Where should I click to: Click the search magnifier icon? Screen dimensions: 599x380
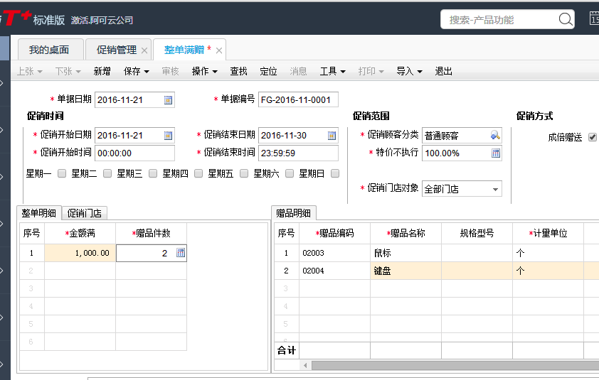pyautogui.click(x=566, y=20)
